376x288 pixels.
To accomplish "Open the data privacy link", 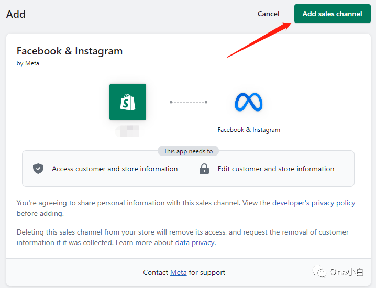I will pyautogui.click(x=195, y=242).
